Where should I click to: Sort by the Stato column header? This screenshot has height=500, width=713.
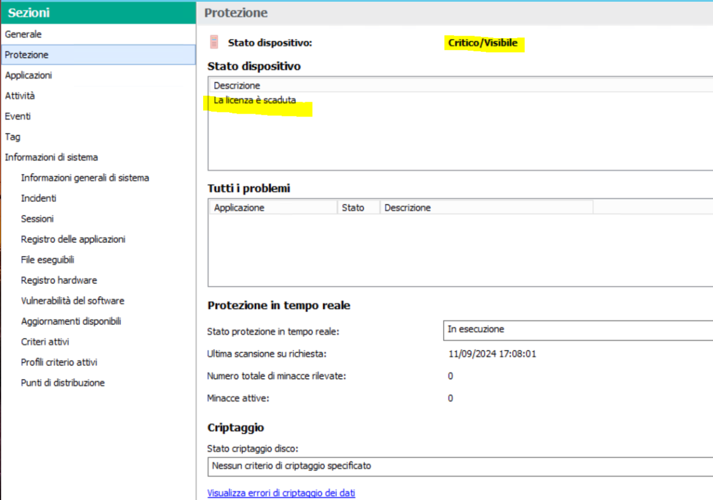[x=358, y=207]
